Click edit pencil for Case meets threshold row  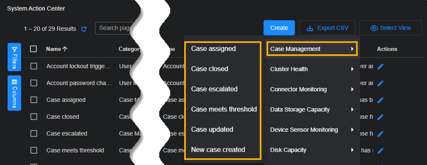pyautogui.click(x=381, y=151)
